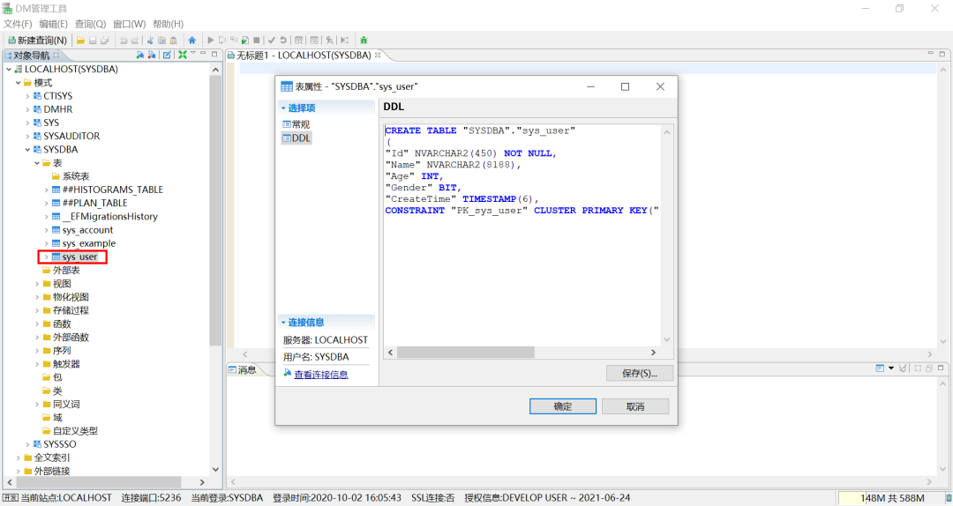Collapse the 模式 tree node

(x=19, y=83)
